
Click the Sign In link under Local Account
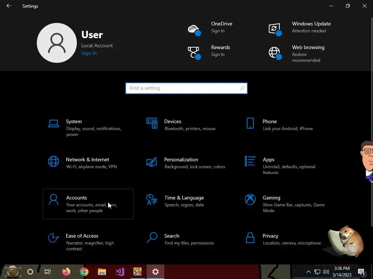click(x=89, y=53)
